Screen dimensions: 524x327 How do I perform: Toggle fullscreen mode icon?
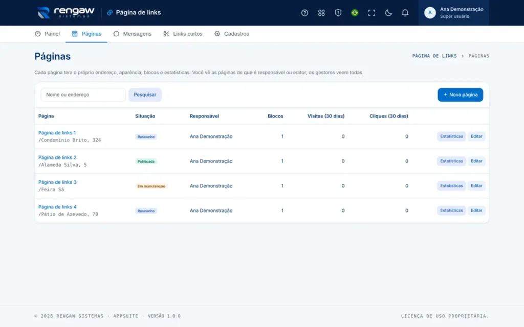click(x=372, y=13)
